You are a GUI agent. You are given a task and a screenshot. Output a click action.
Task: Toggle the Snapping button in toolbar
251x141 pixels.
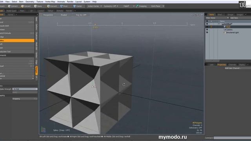141,6
